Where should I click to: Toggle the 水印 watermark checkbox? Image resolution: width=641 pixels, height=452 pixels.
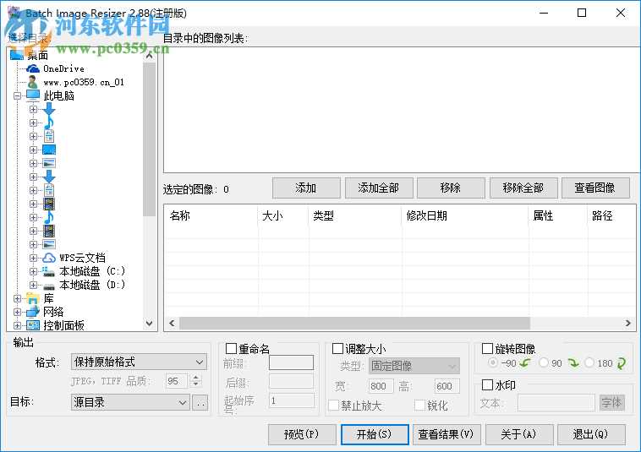click(487, 385)
